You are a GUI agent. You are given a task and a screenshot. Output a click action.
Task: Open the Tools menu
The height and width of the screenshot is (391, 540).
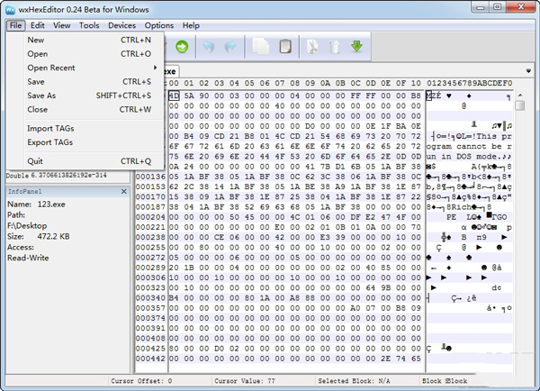coord(89,25)
